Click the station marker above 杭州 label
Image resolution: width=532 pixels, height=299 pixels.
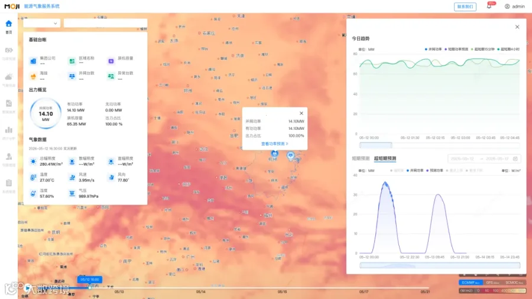pos(274,153)
